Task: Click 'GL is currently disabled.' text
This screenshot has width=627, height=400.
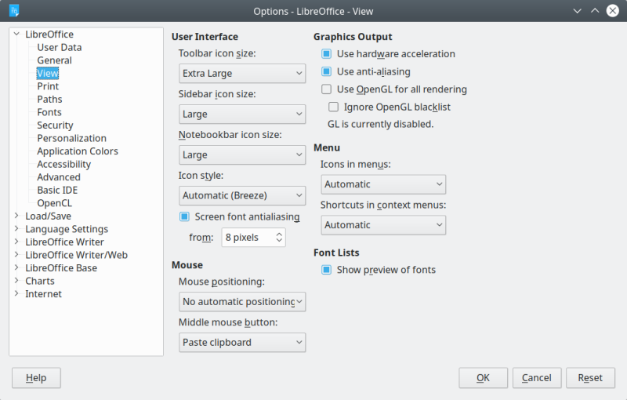Action: pos(380,125)
